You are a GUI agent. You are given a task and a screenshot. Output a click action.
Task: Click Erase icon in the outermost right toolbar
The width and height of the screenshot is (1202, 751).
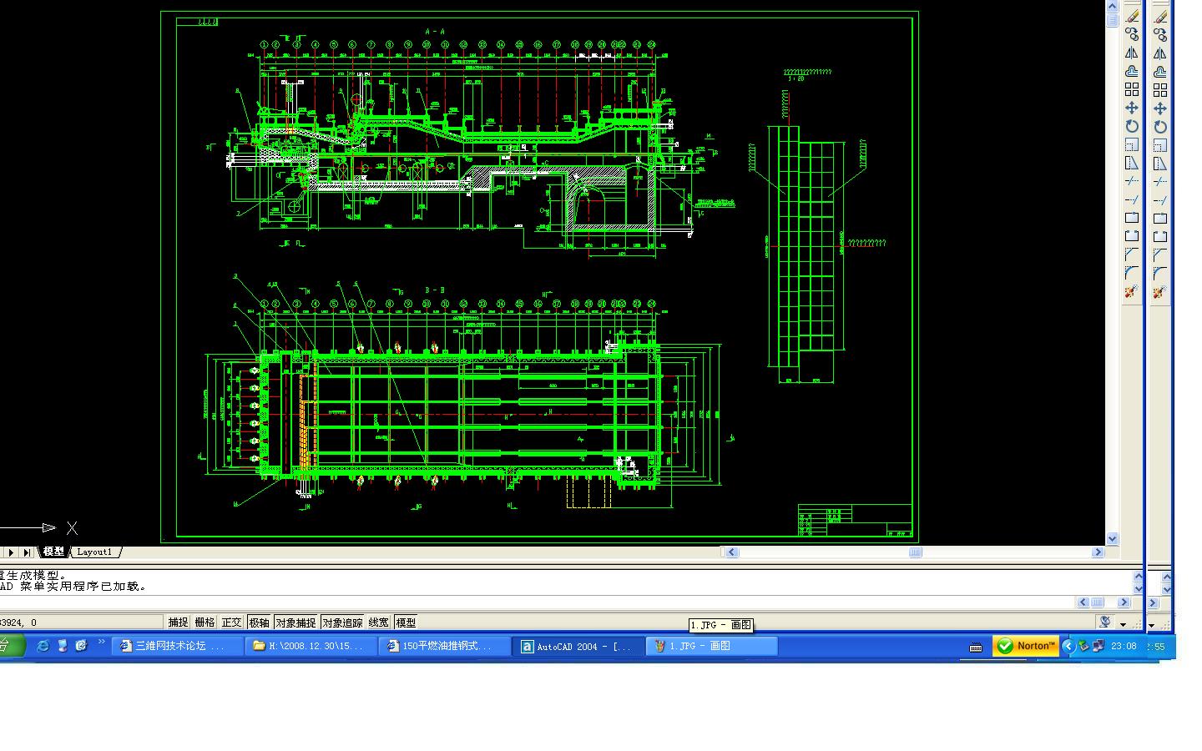1160,17
